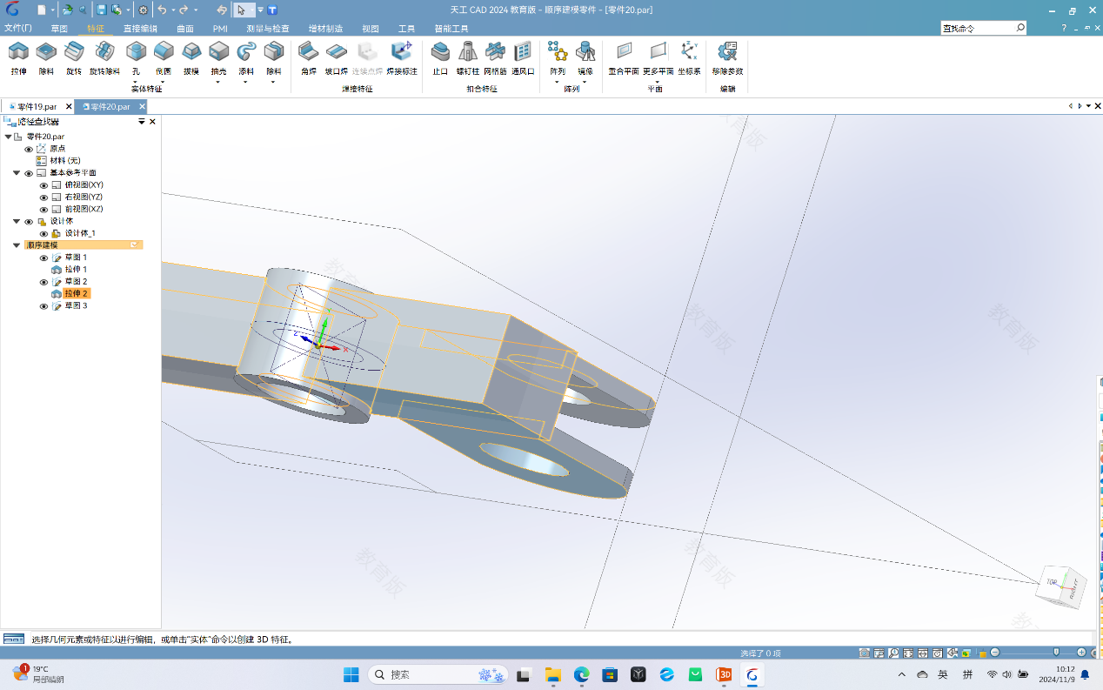Hide 草图 1 using its eye icon

(44, 258)
